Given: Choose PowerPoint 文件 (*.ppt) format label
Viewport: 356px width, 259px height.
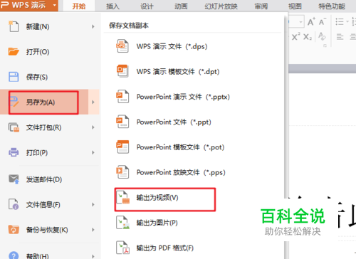Looking at the screenshot, I should pyautogui.click(x=174, y=122).
